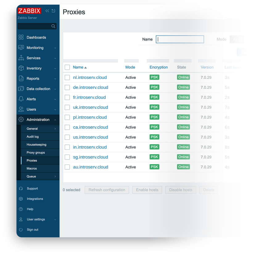Image resolution: width=259 pixels, height=258 pixels.
Task: Expand the Data collection menu chevron
Action: click(x=55, y=89)
